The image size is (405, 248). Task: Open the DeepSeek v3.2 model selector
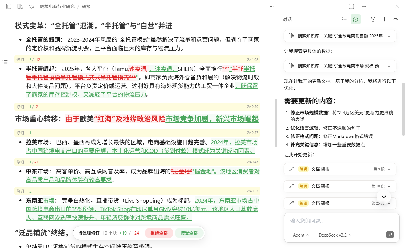coord(334,235)
